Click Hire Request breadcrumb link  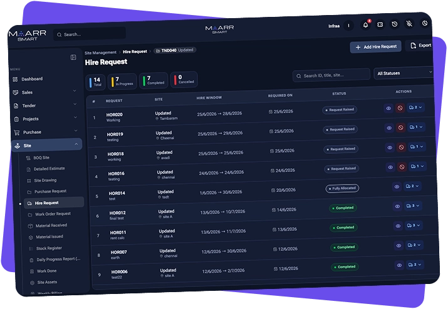click(x=135, y=52)
